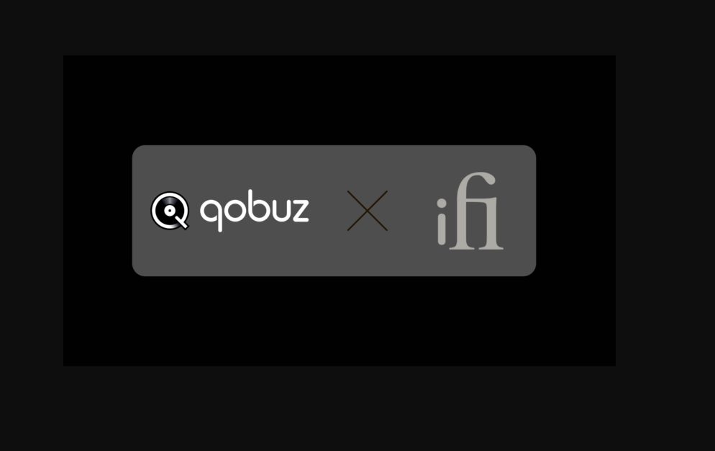Click the first o in the qobuz wordmark
Image resolution: width=715 pixels, height=451 pixels.
point(234,210)
